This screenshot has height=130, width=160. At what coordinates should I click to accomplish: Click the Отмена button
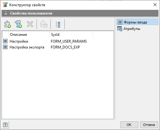coord(149,125)
